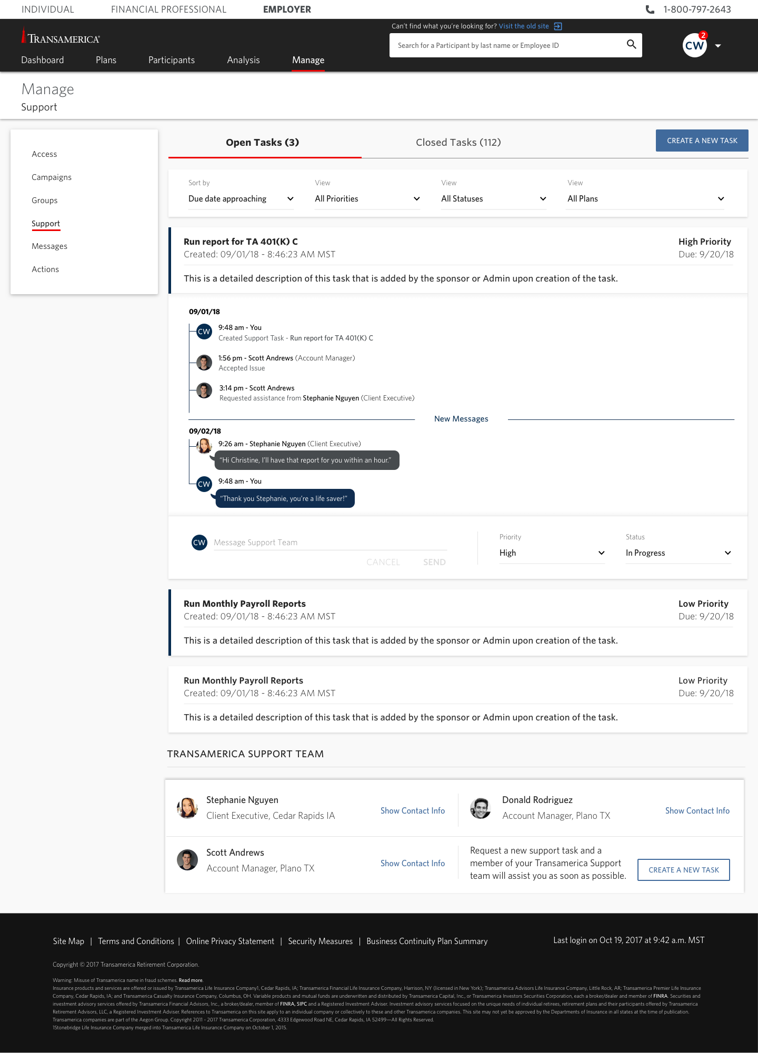Show contact info for Stephanie Nguyen
The image size is (758, 1053).
click(x=413, y=811)
